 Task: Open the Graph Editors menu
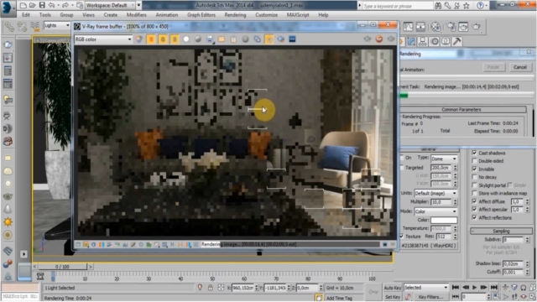pyautogui.click(x=201, y=15)
